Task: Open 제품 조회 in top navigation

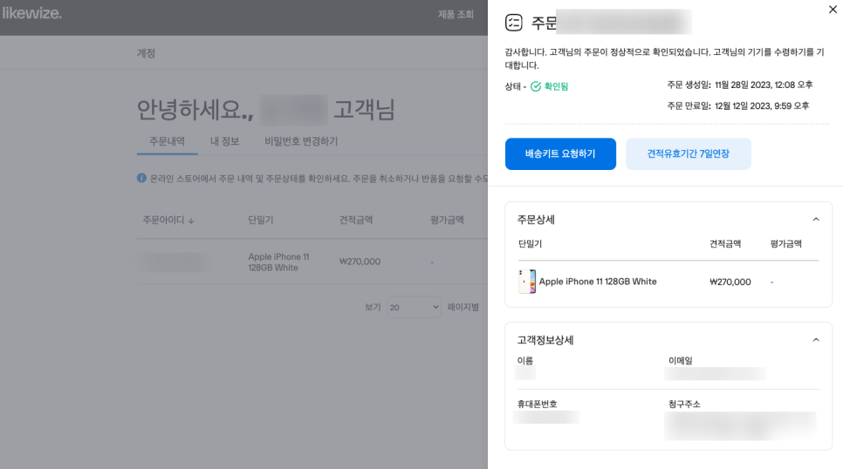Action: (x=456, y=15)
